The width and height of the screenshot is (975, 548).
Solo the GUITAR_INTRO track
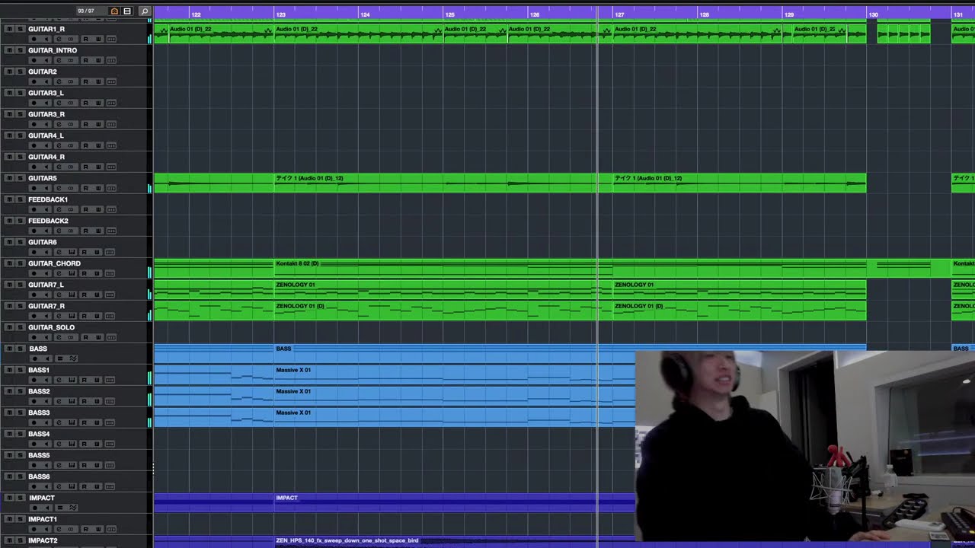coord(21,50)
